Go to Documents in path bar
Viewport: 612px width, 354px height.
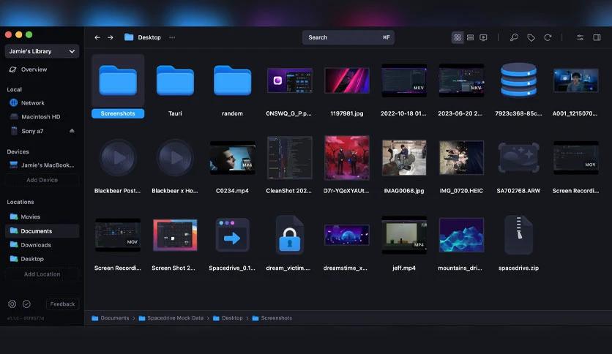coord(111,318)
